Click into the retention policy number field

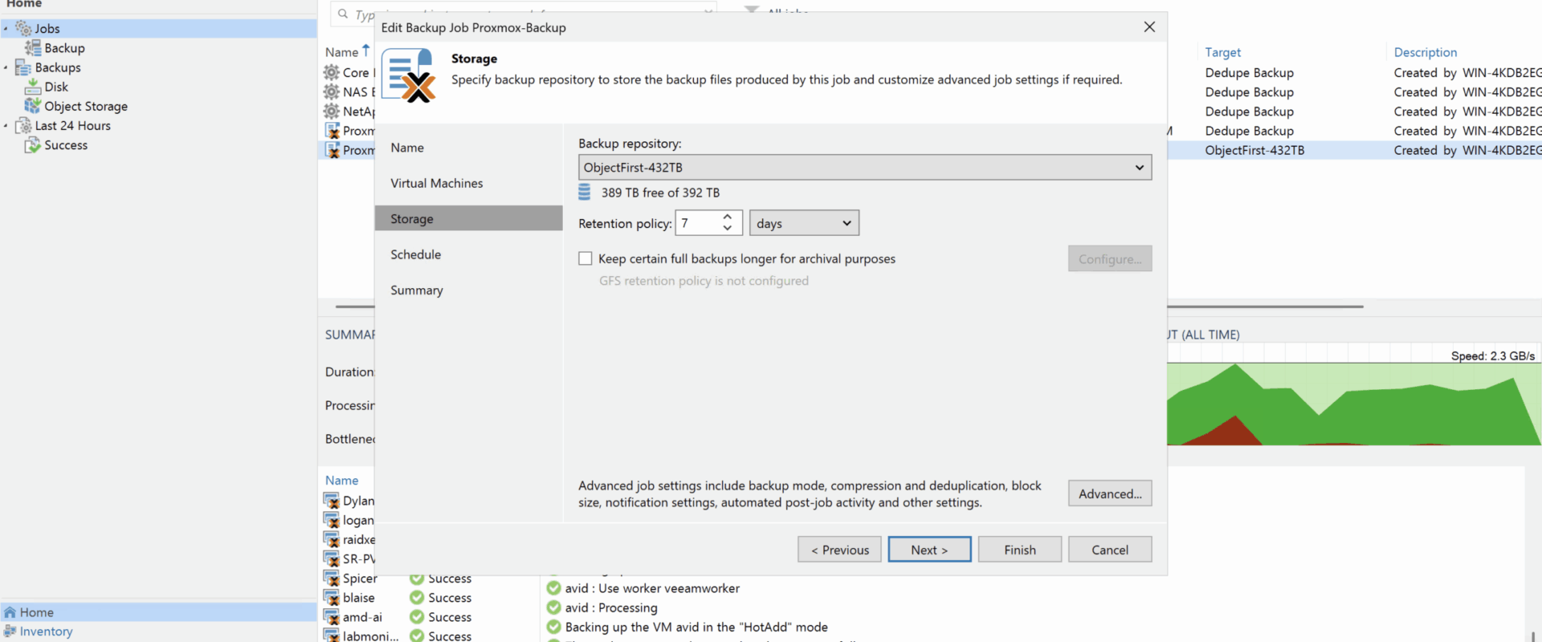698,223
